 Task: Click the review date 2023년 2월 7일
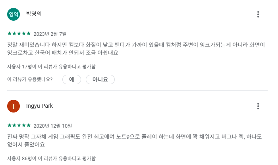(x=50, y=34)
